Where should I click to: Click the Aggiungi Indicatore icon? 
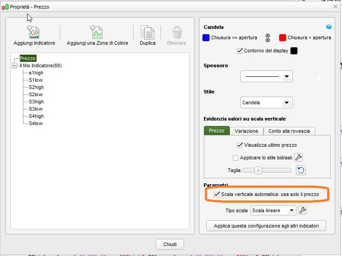pos(33,32)
